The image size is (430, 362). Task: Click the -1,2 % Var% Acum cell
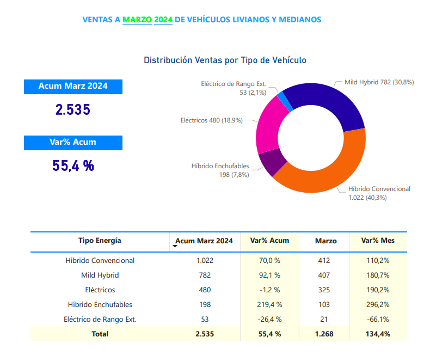point(269,290)
